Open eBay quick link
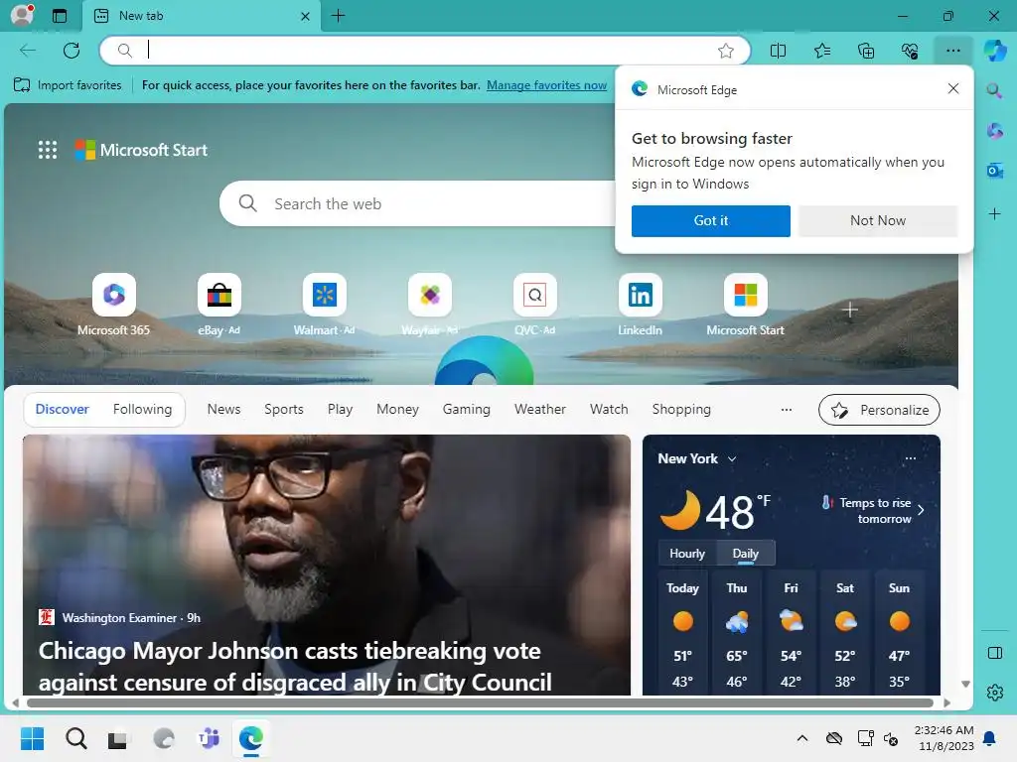 [x=219, y=305]
